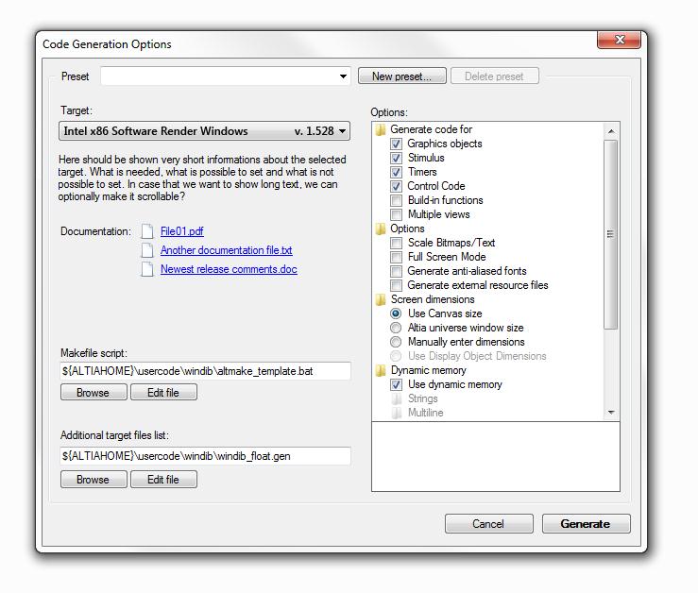Click the Dynamic memory folder icon

(381, 370)
